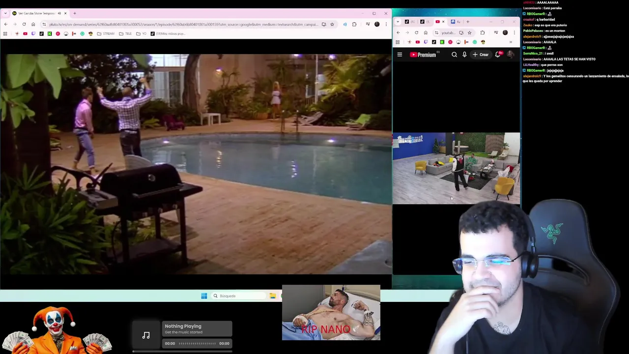
Task: Expand tab search in the YouTube window
Action: click(x=398, y=22)
